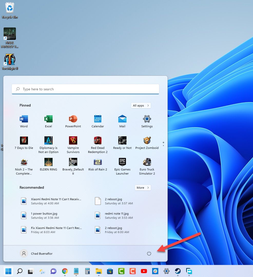
Task: Open Settings from pinned apps
Action: (x=147, y=121)
